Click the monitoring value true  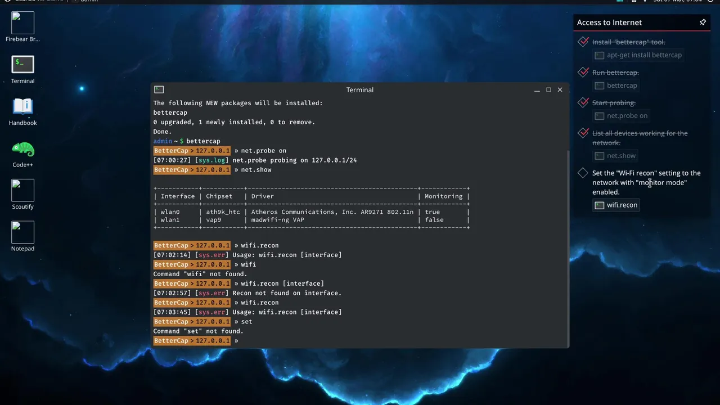tap(433, 212)
